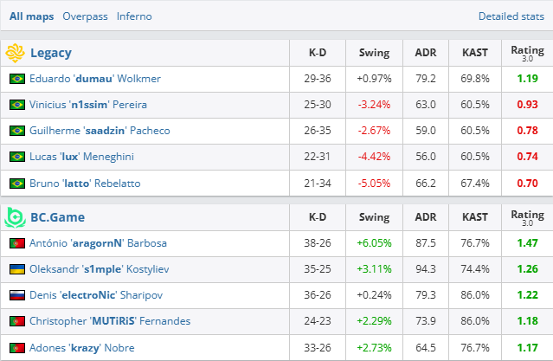View Vinicius 'n1ssim' Pereira's profile
This screenshot has height=361, width=553.
click(x=88, y=105)
